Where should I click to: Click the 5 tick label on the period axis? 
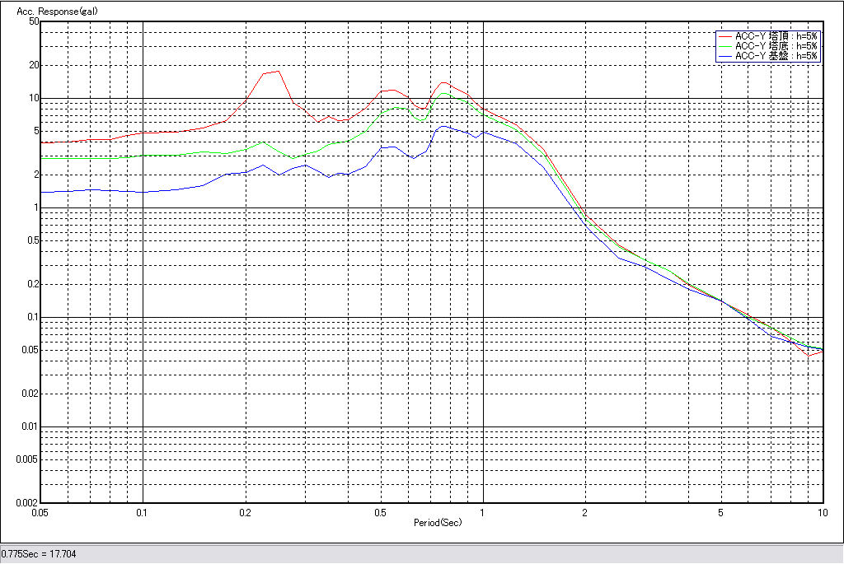pos(721,512)
